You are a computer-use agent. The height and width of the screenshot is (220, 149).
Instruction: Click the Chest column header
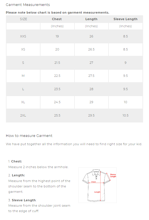pos(57,19)
